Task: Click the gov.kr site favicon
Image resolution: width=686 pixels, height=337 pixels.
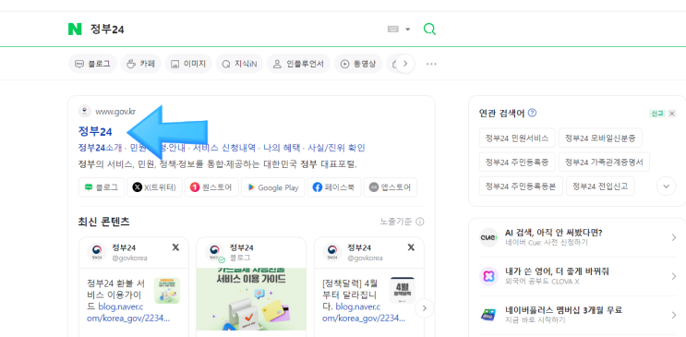Action: pyautogui.click(x=84, y=111)
